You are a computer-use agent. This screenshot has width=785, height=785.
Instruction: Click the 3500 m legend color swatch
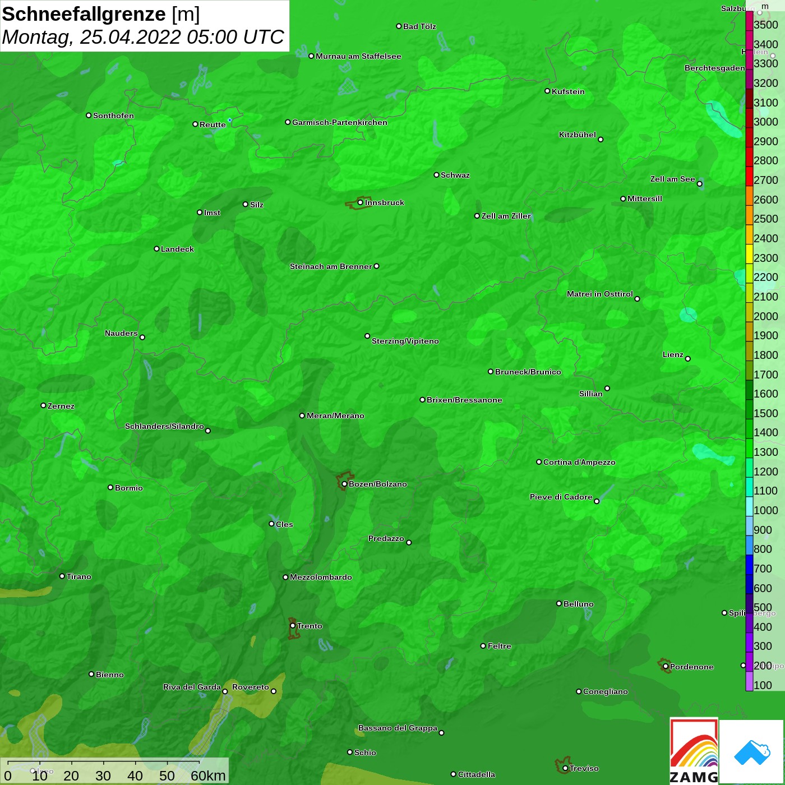(749, 21)
